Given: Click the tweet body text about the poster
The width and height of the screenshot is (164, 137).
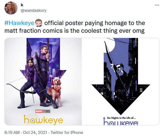Looking at the screenshot, I should [x=75, y=27].
